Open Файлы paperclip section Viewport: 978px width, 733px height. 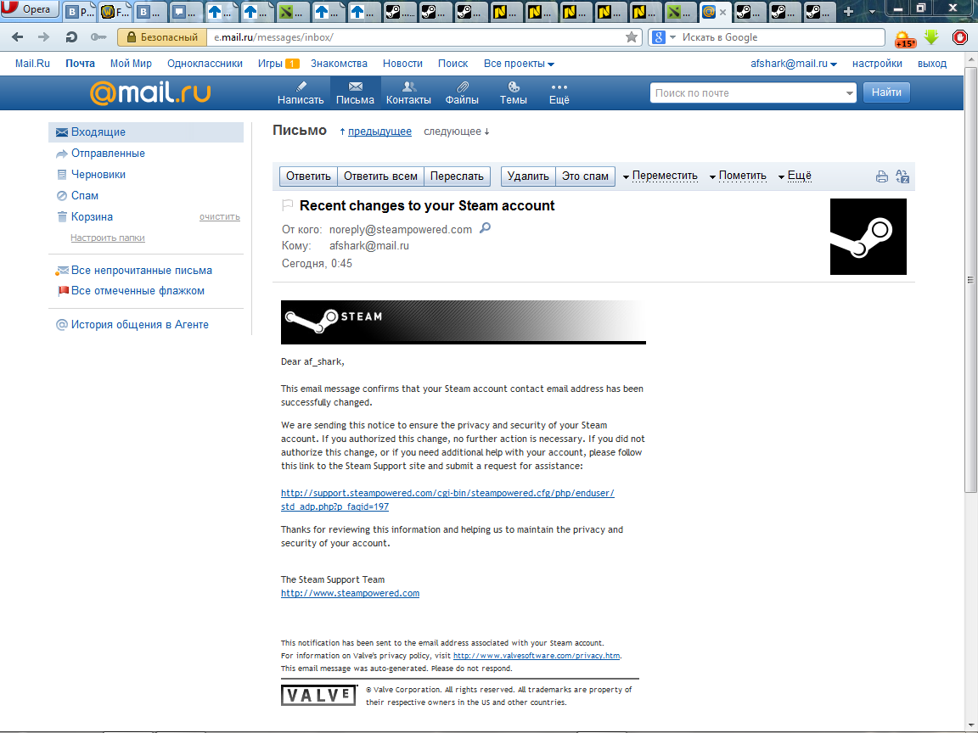coord(462,92)
